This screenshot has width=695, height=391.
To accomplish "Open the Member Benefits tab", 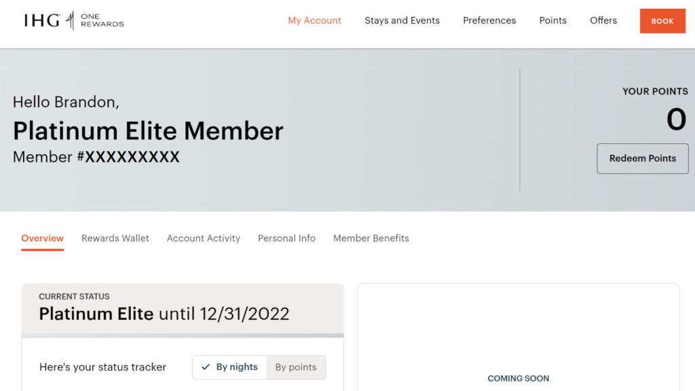I will pyautogui.click(x=371, y=238).
